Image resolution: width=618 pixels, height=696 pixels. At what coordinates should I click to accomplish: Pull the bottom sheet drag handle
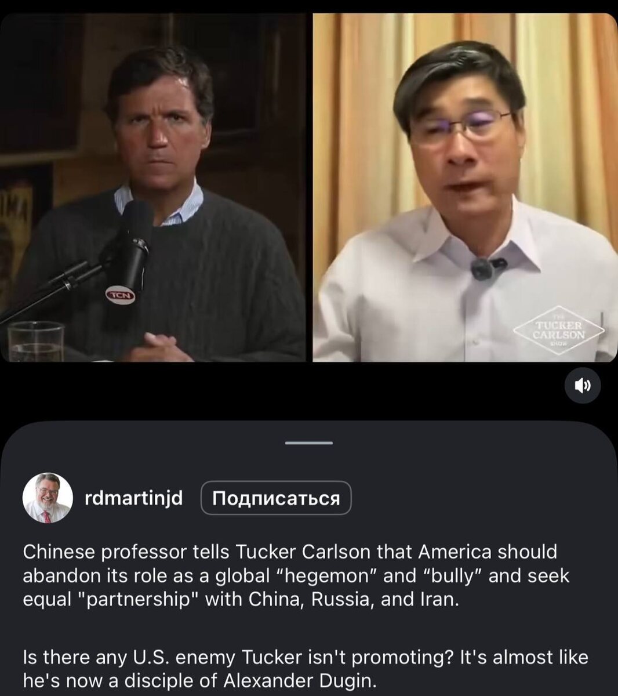point(309,443)
